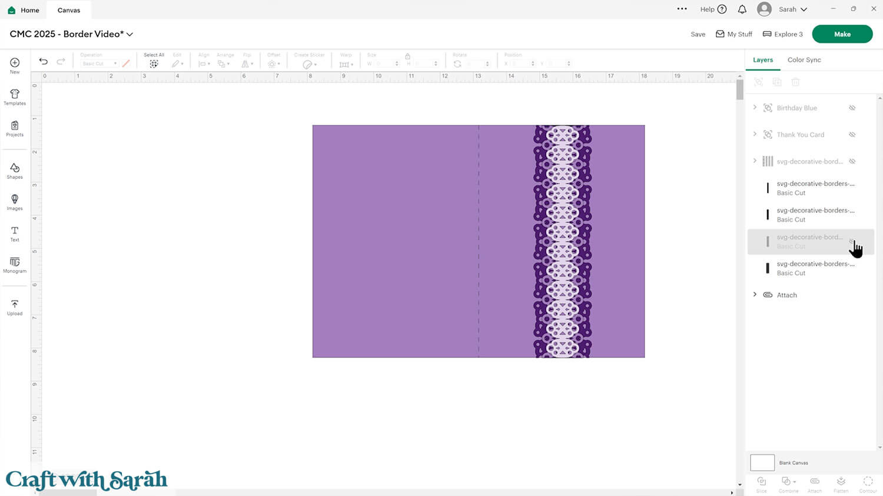Expand the hidden svg-decorative-bord group

[755, 161]
